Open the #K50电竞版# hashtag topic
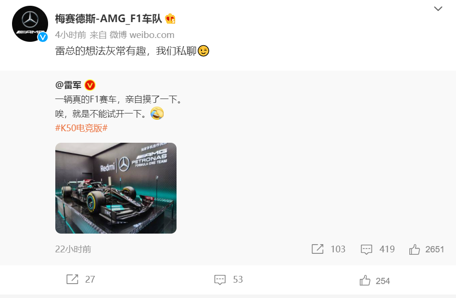Screen dimensions: 456x298 click(81, 128)
